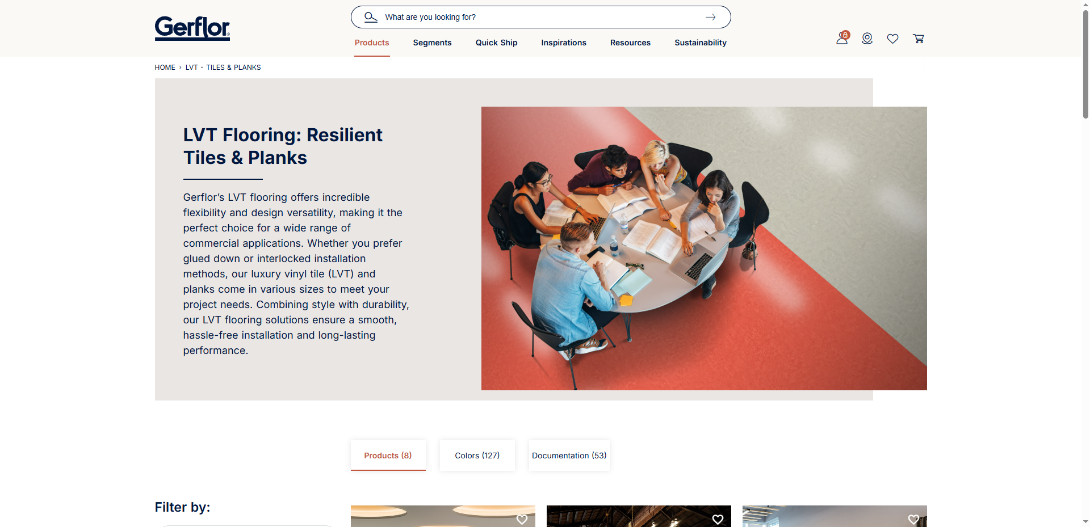Open the Inspirations menu

(564, 43)
